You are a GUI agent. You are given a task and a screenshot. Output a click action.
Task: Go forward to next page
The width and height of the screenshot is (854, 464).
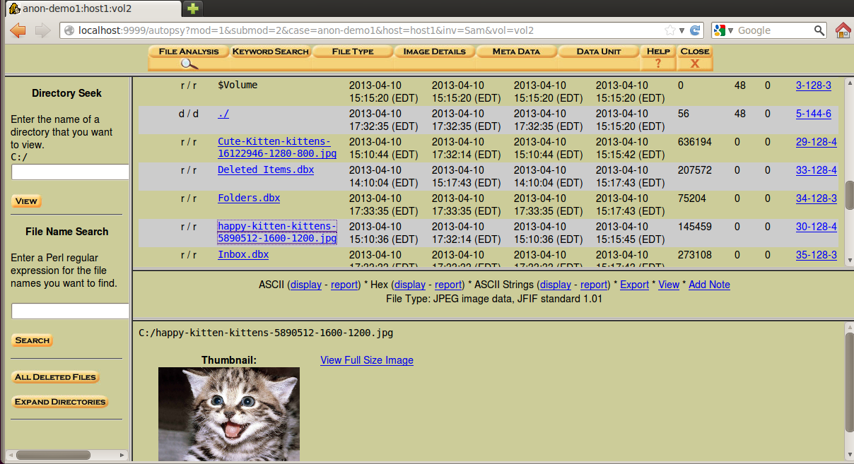42,30
